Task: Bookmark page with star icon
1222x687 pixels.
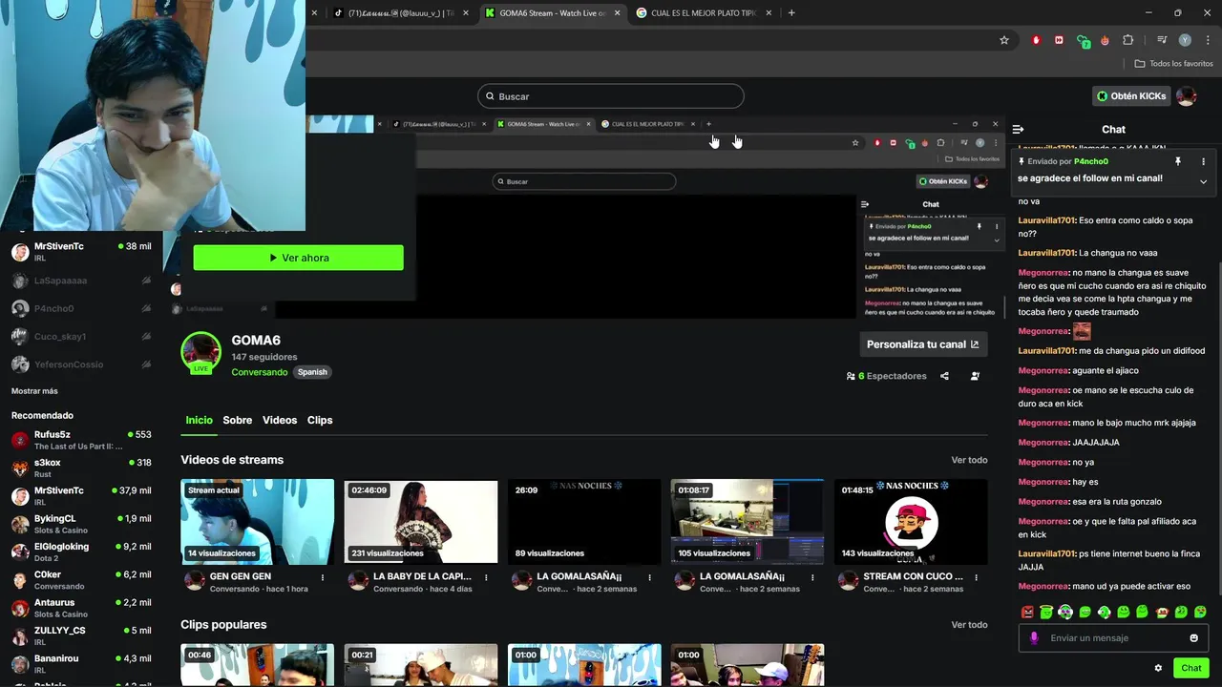Action: coord(1004,40)
